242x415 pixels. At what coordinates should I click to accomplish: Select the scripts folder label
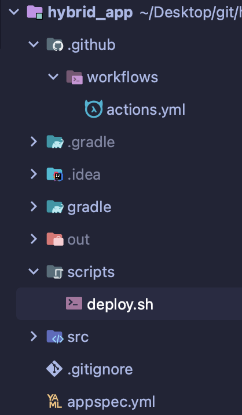[91, 272]
